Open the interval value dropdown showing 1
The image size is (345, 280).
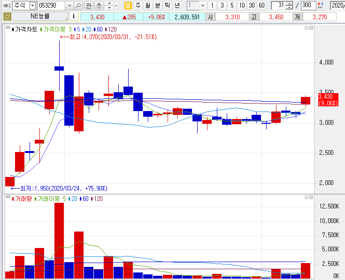203,6
